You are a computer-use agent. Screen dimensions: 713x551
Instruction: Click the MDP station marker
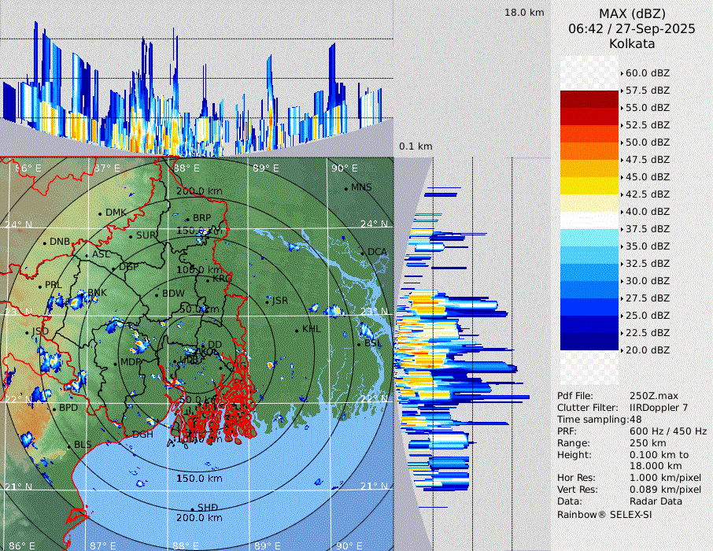[116, 363]
